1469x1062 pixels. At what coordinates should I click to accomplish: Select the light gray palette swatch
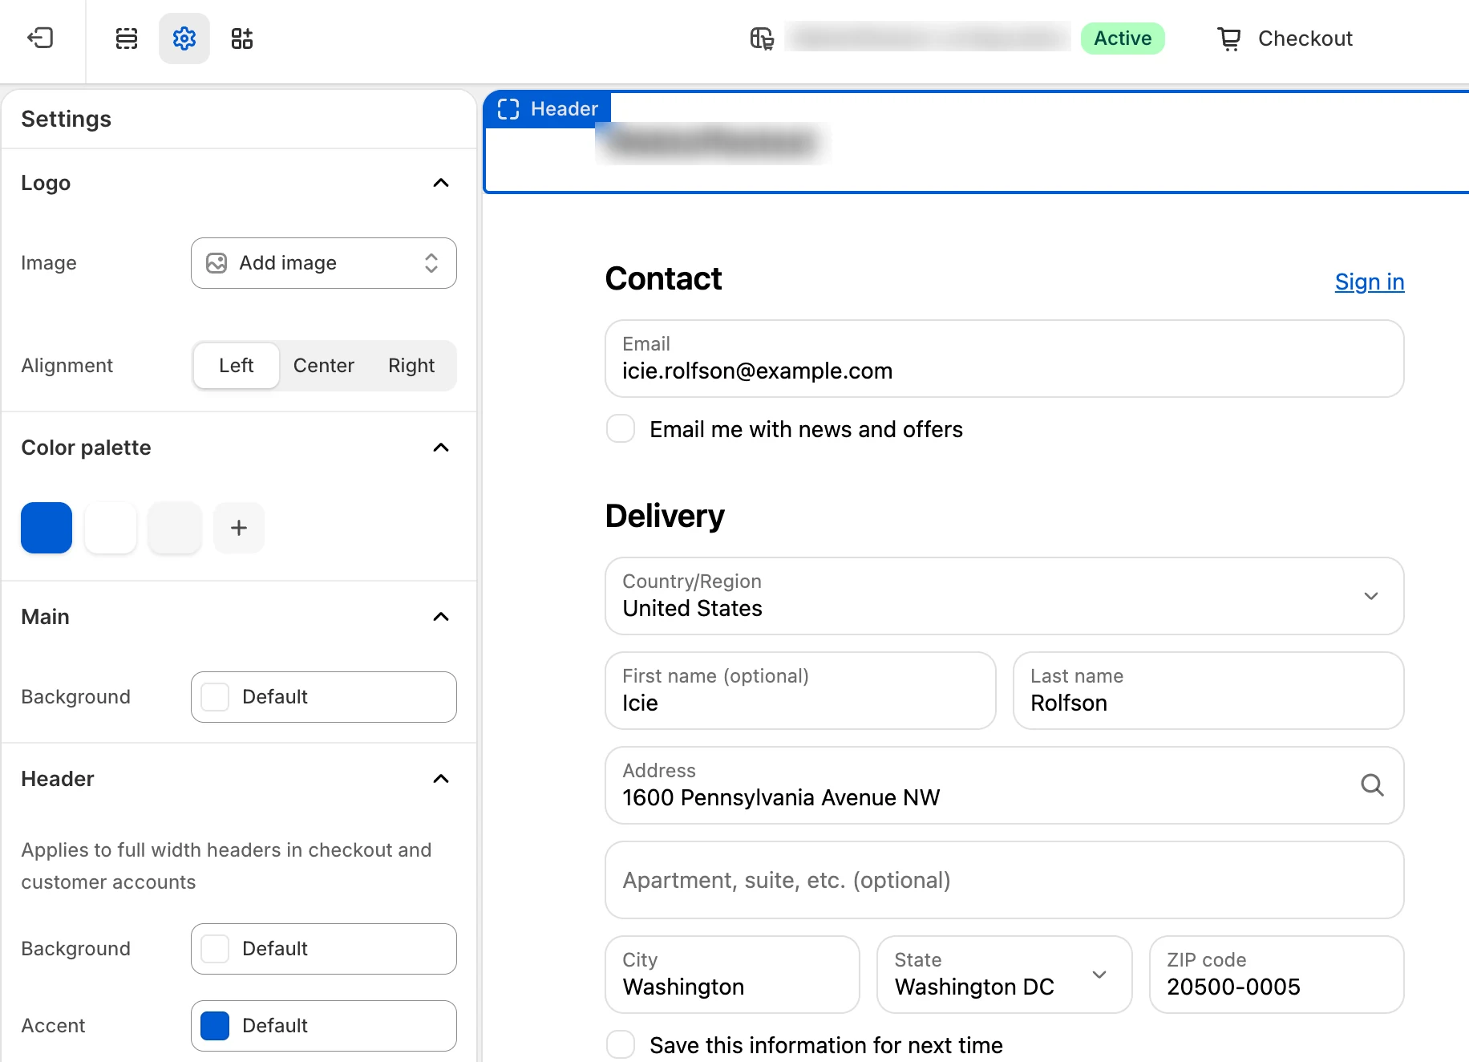(175, 528)
